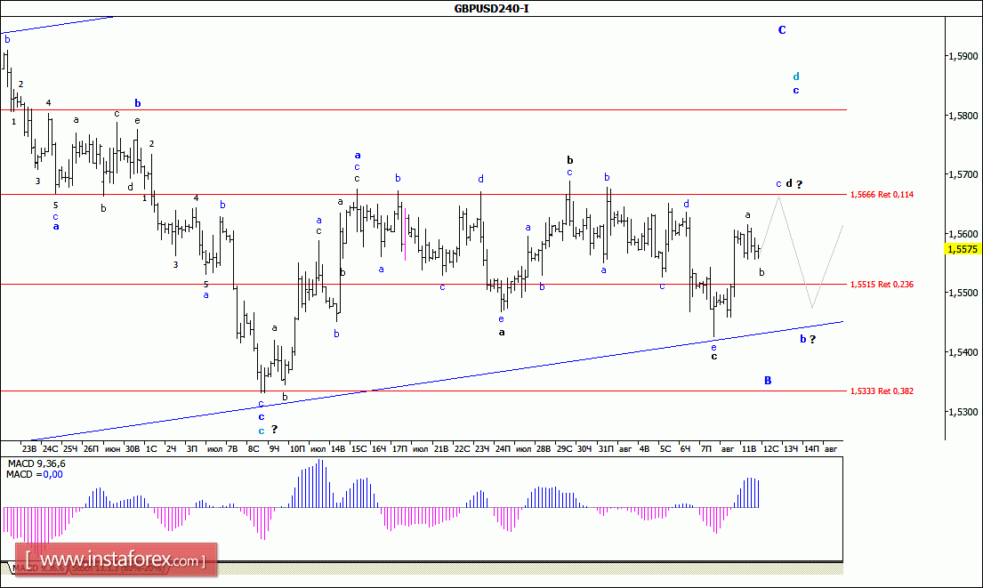Image resolution: width=983 pixels, height=588 pixels.
Task: Click the 12С date on time axis
Action: coord(770,449)
